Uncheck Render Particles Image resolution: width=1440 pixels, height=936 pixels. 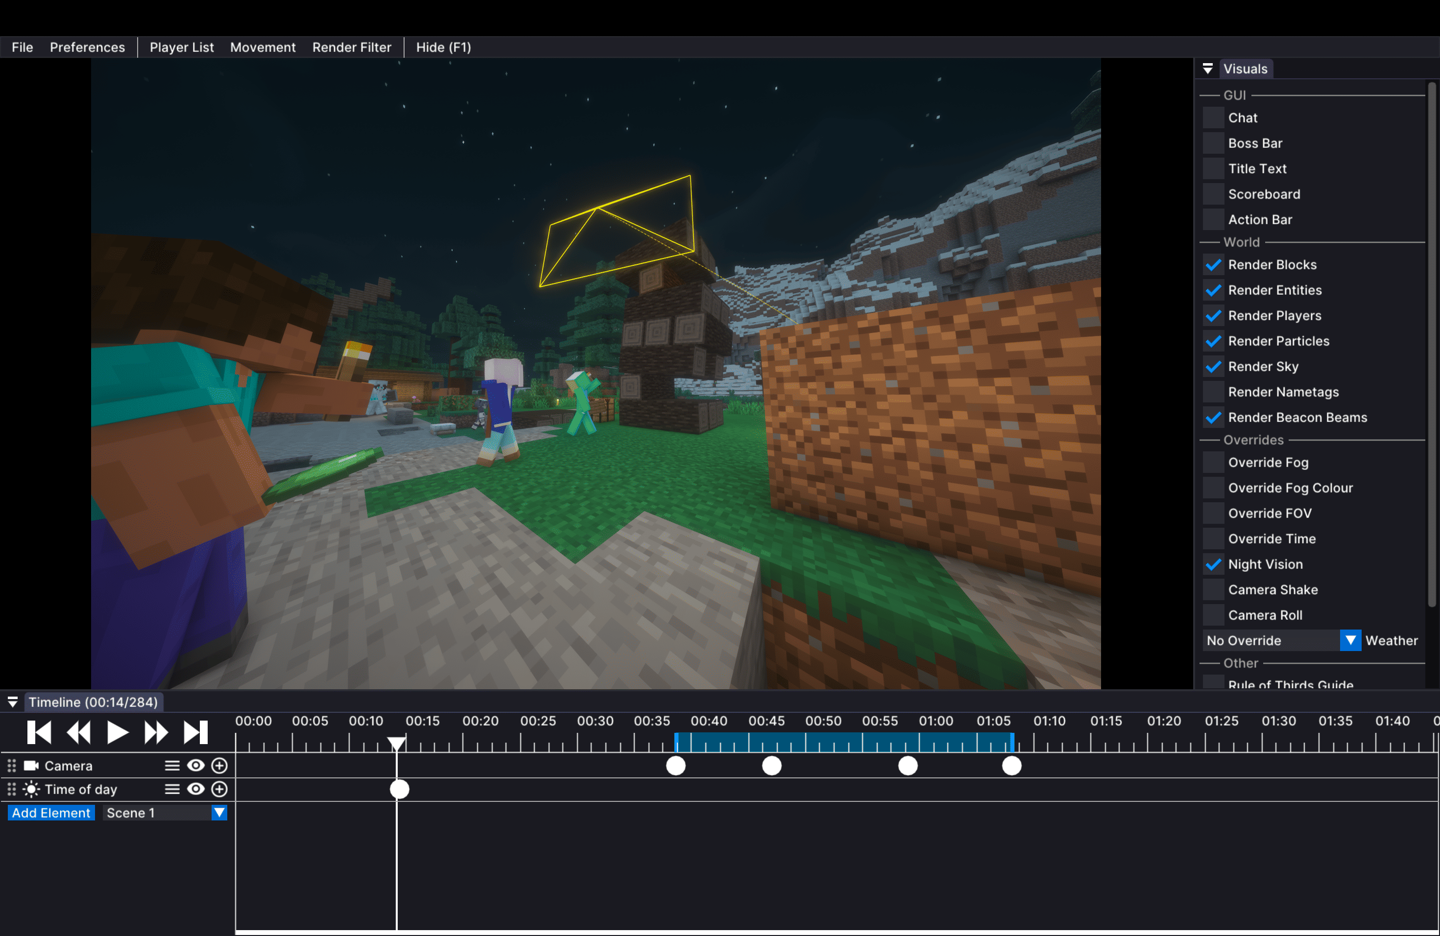tap(1213, 341)
